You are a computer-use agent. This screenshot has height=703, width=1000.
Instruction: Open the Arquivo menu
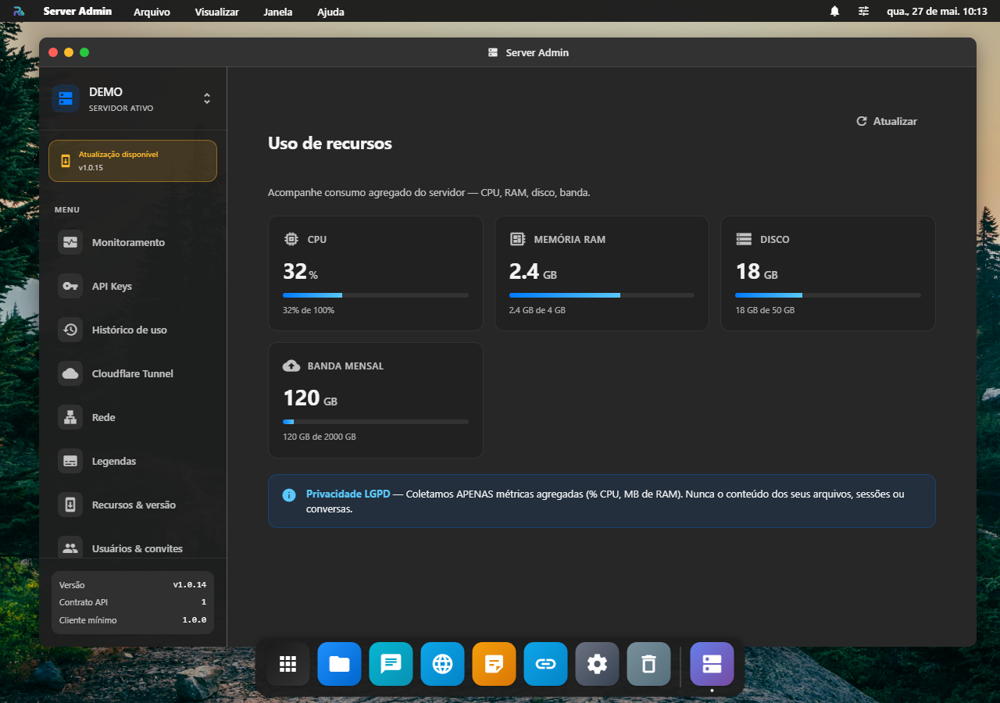152,12
